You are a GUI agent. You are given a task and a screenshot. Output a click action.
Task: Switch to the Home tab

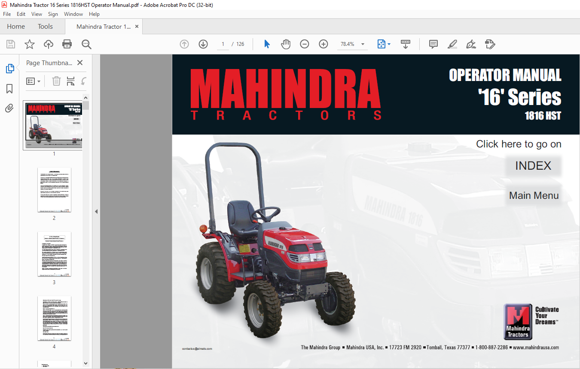(16, 27)
